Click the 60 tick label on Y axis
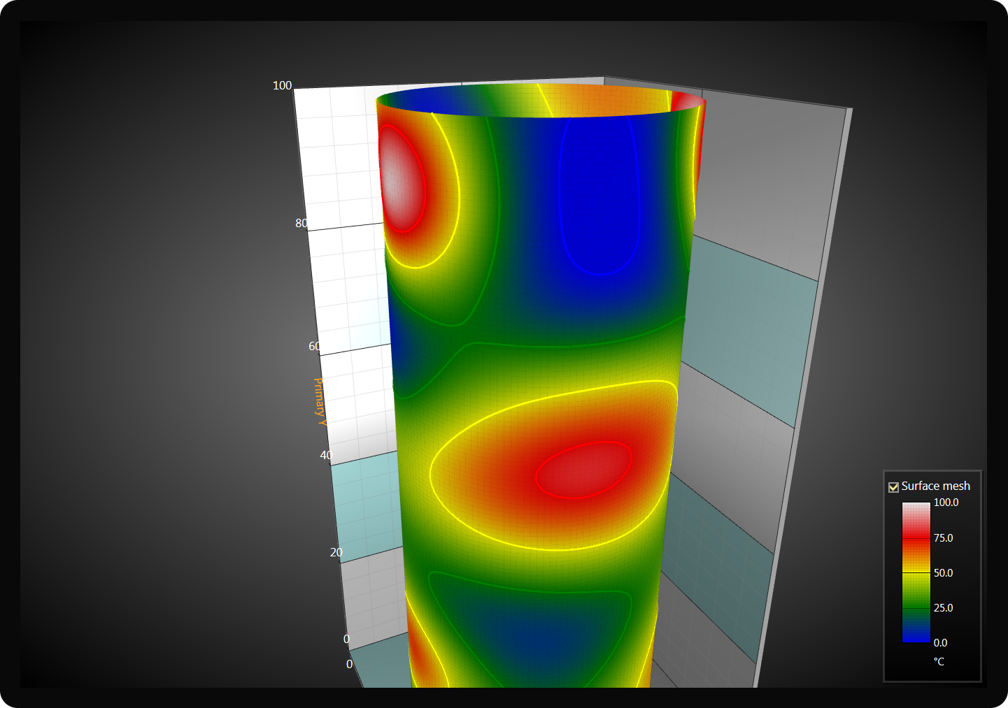 pos(315,346)
